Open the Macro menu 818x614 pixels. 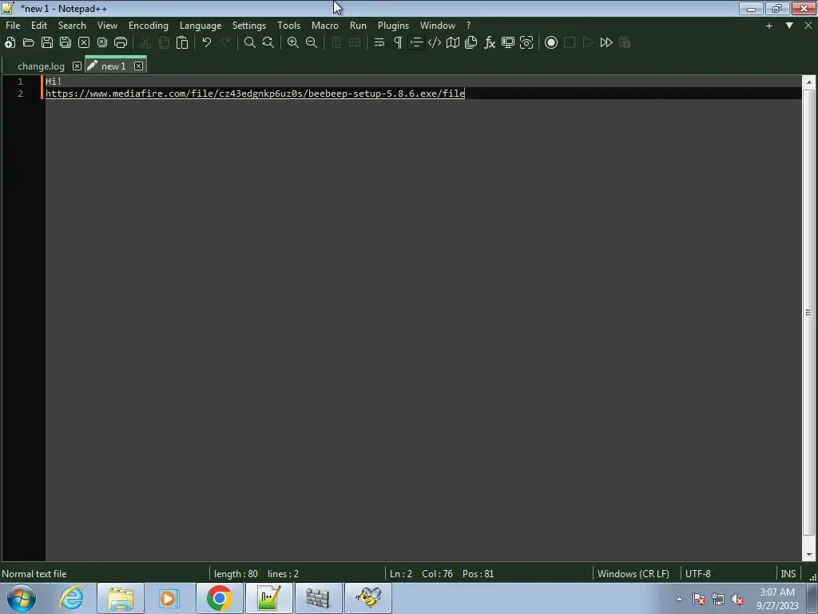pos(325,26)
